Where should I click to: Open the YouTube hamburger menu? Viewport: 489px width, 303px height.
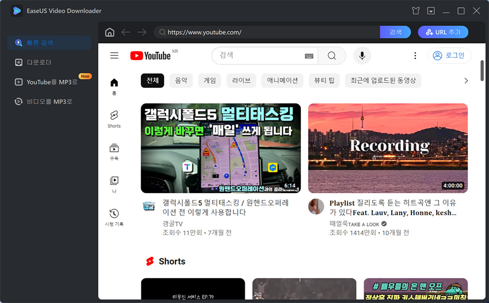pyautogui.click(x=114, y=55)
